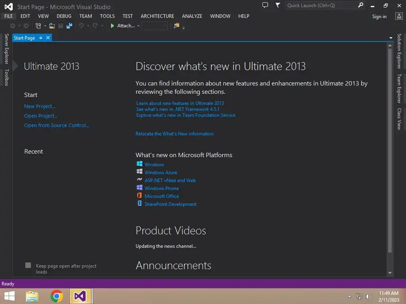The height and width of the screenshot is (304, 406).
Task: Open the Team Explorer side tab
Action: point(399,88)
